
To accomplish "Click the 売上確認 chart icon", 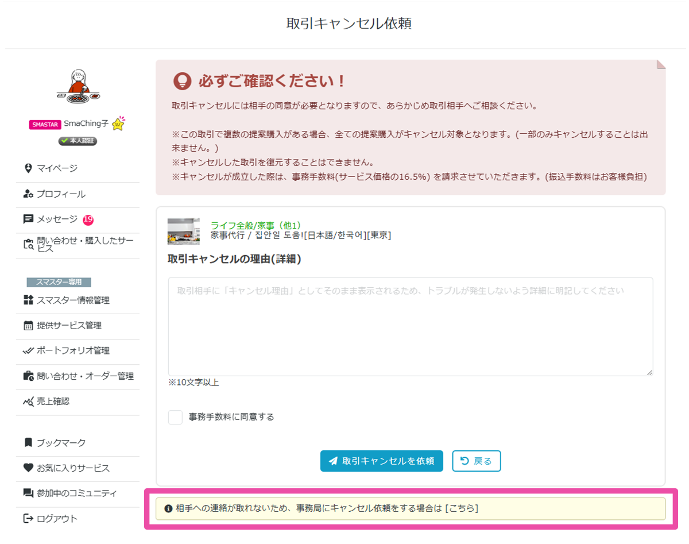I will coord(28,402).
